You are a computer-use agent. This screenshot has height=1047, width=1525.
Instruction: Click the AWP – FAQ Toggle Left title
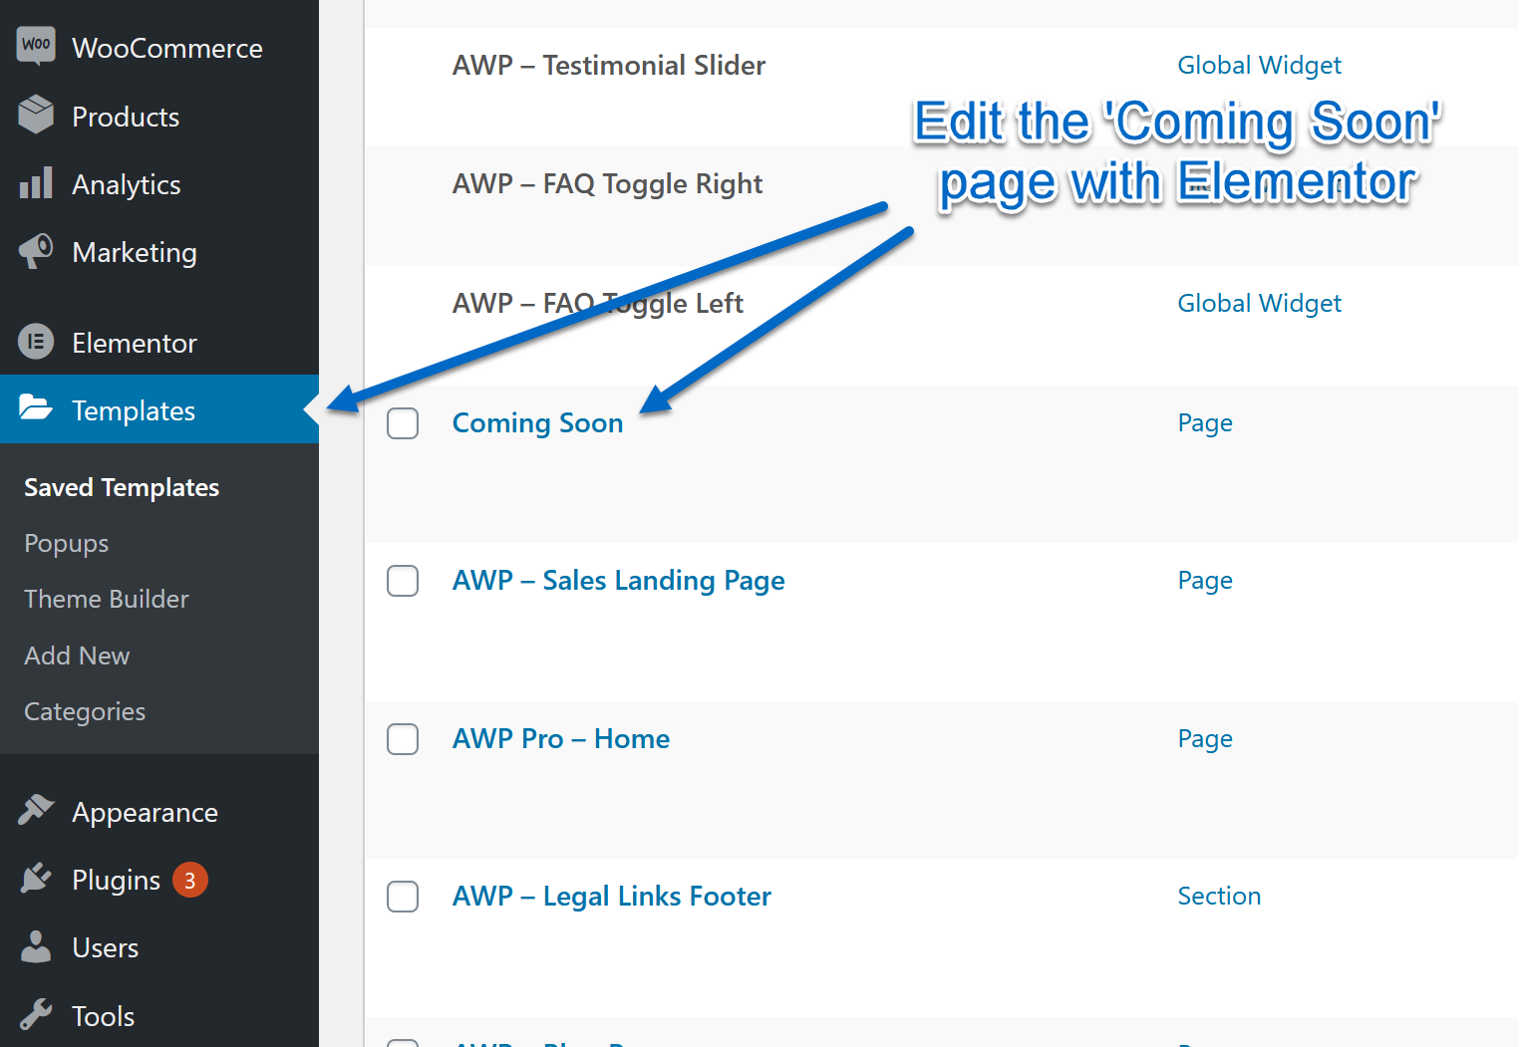coord(598,303)
